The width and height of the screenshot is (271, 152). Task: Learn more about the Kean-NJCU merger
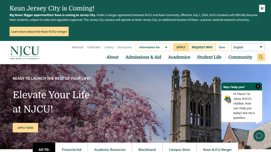(x=39, y=31)
